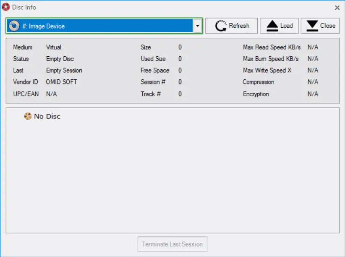The image size is (345, 257).
Task: Expand the device list dropdown arrow
Action: click(198, 26)
